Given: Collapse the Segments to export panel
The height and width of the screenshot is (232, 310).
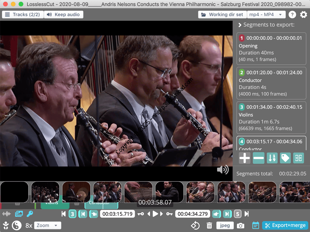Looking at the screenshot, I should [240, 25].
